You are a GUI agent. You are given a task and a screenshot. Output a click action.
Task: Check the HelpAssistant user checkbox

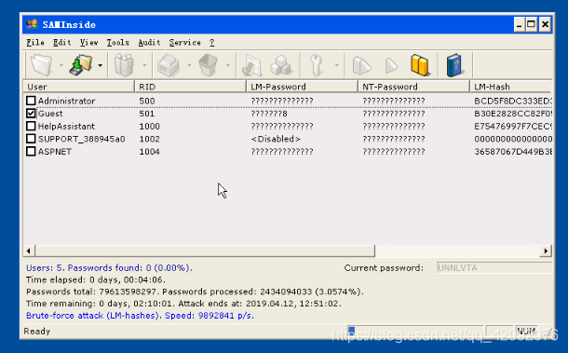point(31,126)
